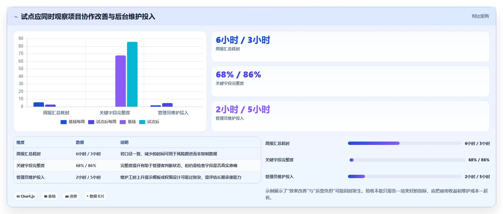This screenshot has height=214, width=503.
Task: Click the 2小时 / 5小时 value beside the progress bar
Action: (x=477, y=176)
